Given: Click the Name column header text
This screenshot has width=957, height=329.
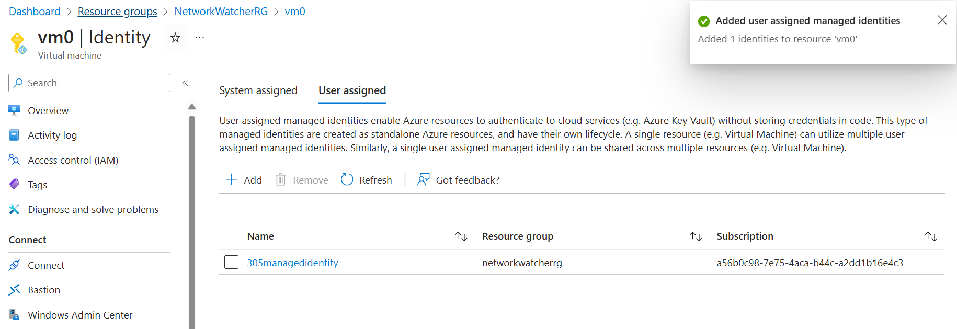Looking at the screenshot, I should pyautogui.click(x=260, y=236).
